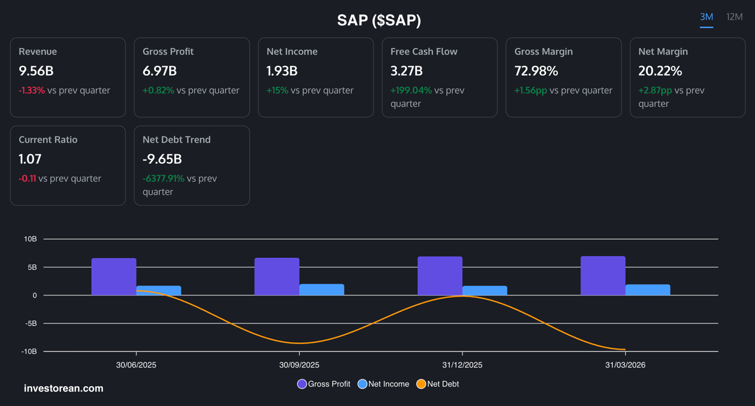
Task: Click the 0 y-axis label
Action: (x=35, y=295)
